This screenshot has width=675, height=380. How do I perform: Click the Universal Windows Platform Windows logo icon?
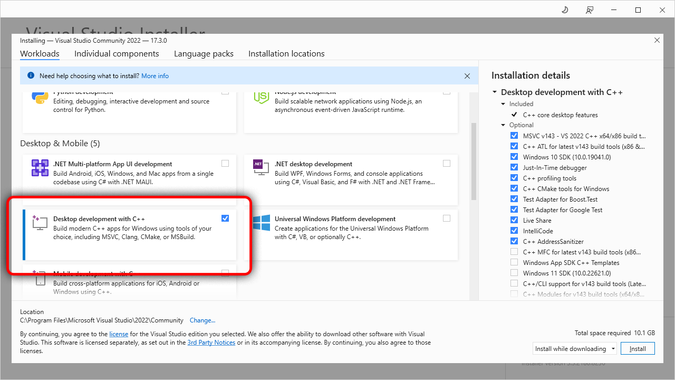coord(262,223)
